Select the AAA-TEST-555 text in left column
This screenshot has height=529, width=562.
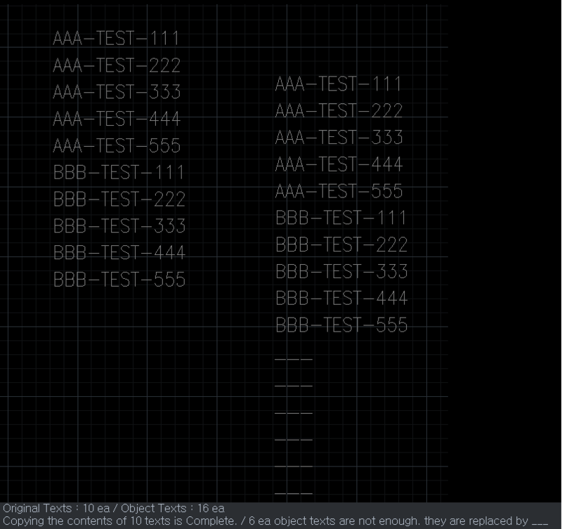(116, 145)
